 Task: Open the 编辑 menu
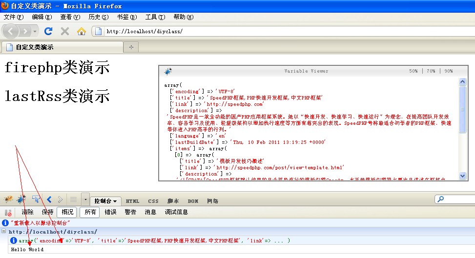point(42,17)
